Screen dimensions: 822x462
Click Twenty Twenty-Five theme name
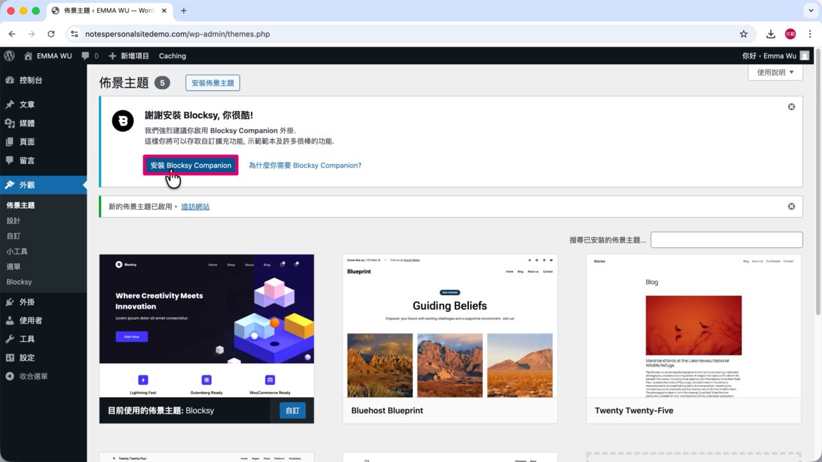[634, 411]
